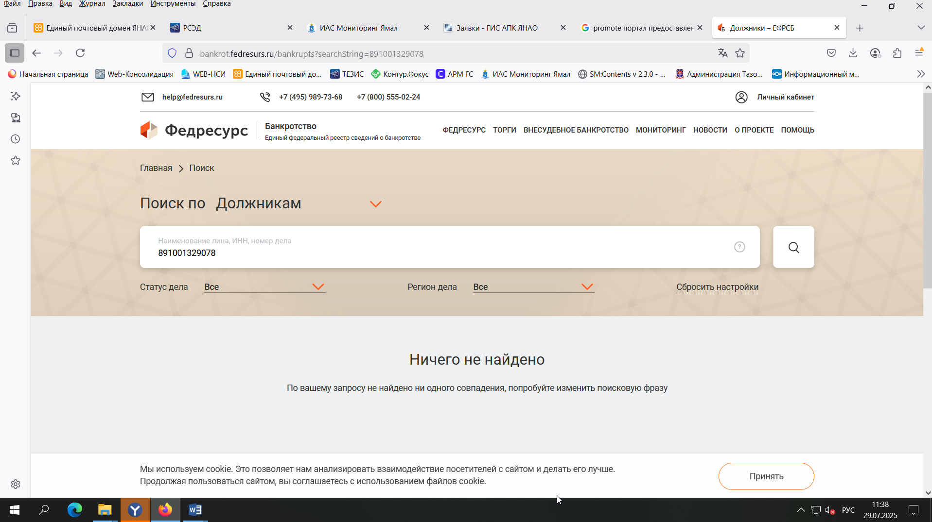Open sidebar settings gear icon
932x522 pixels.
pyautogui.click(x=16, y=484)
